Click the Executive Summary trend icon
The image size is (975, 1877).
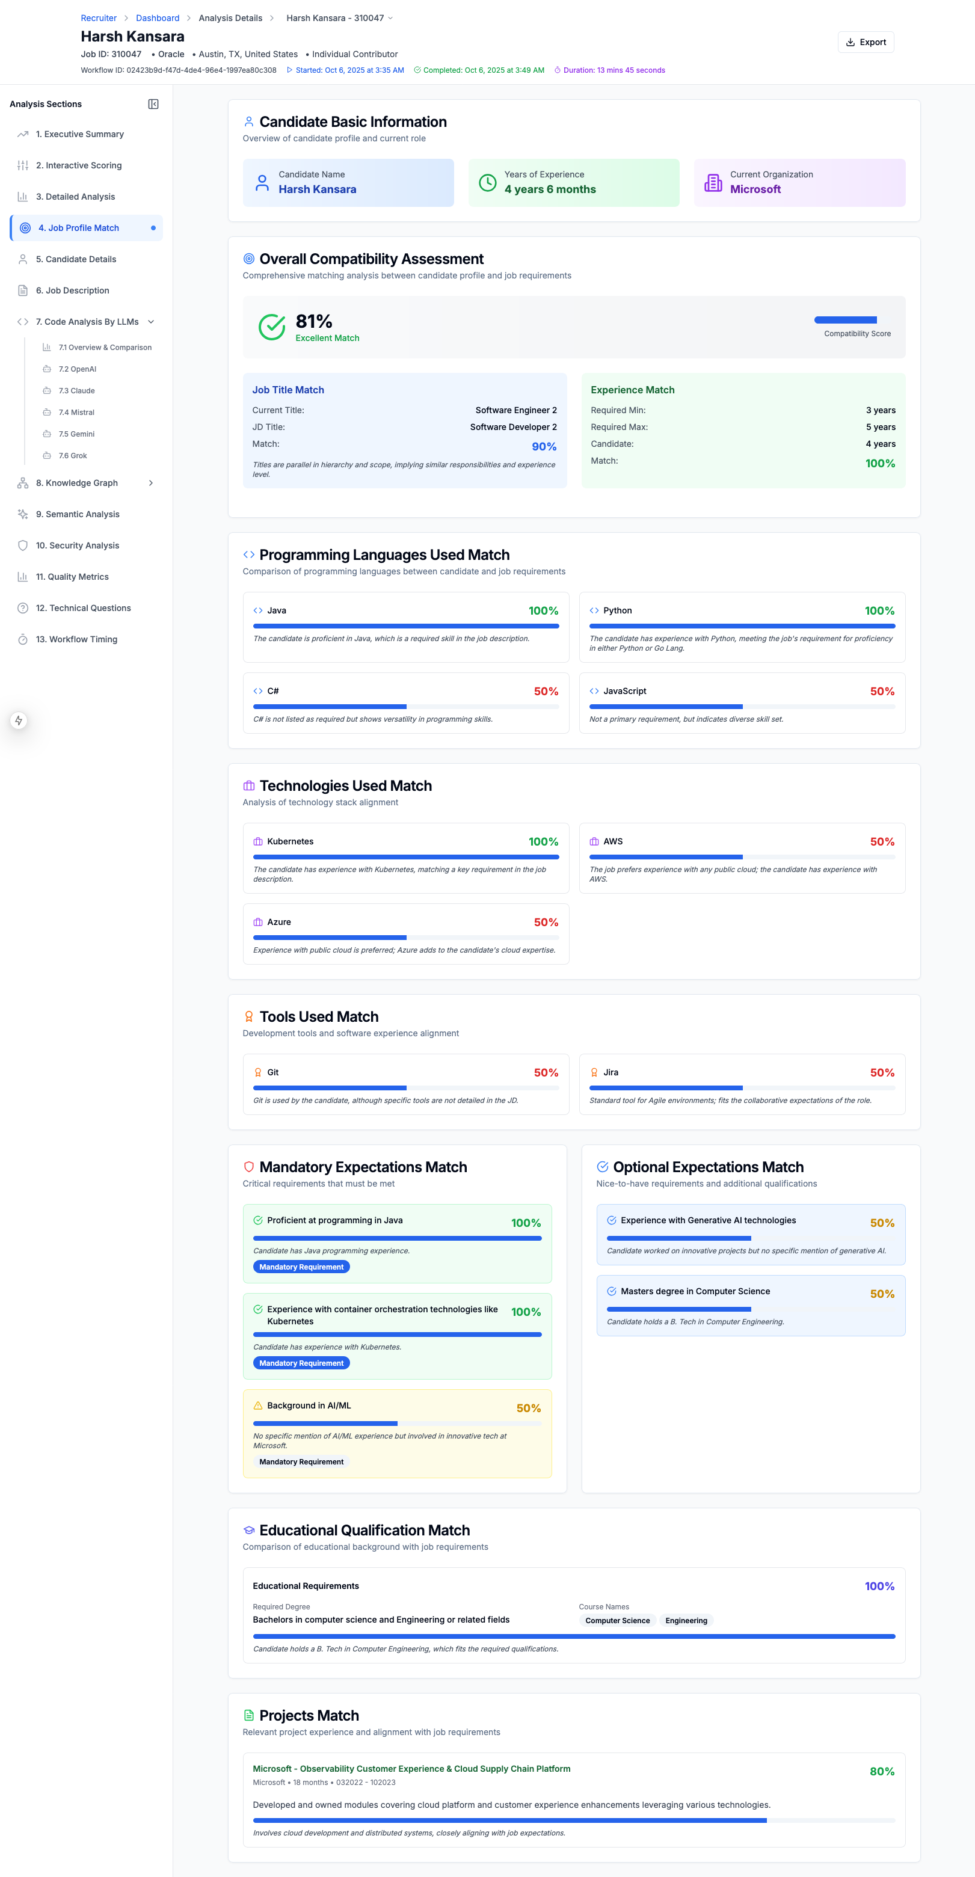point(23,134)
